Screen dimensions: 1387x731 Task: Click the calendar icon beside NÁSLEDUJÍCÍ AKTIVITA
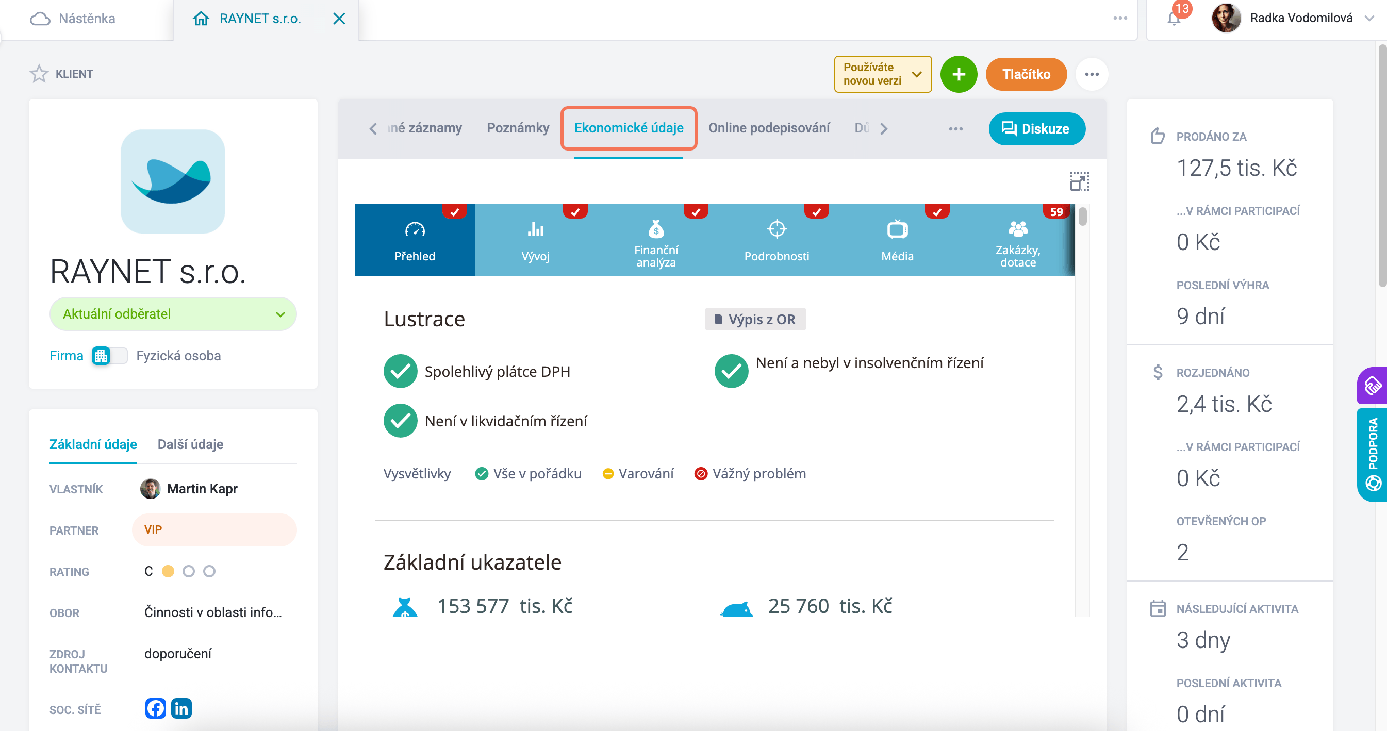[x=1158, y=608]
